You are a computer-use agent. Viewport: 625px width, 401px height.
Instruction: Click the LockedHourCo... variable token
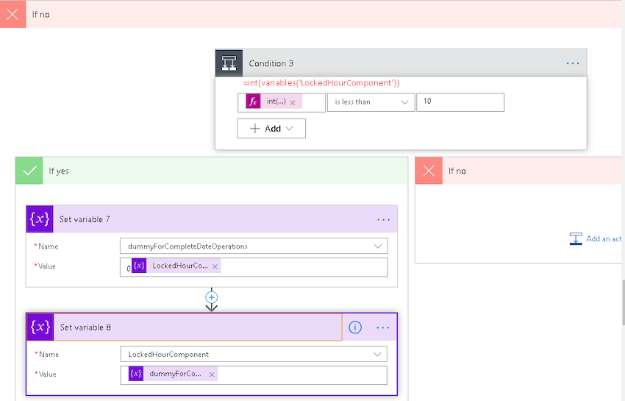tap(176, 266)
